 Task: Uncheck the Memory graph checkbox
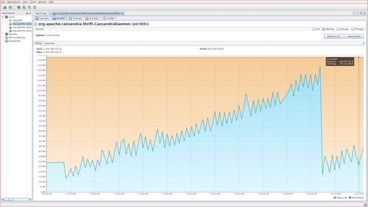(323, 29)
